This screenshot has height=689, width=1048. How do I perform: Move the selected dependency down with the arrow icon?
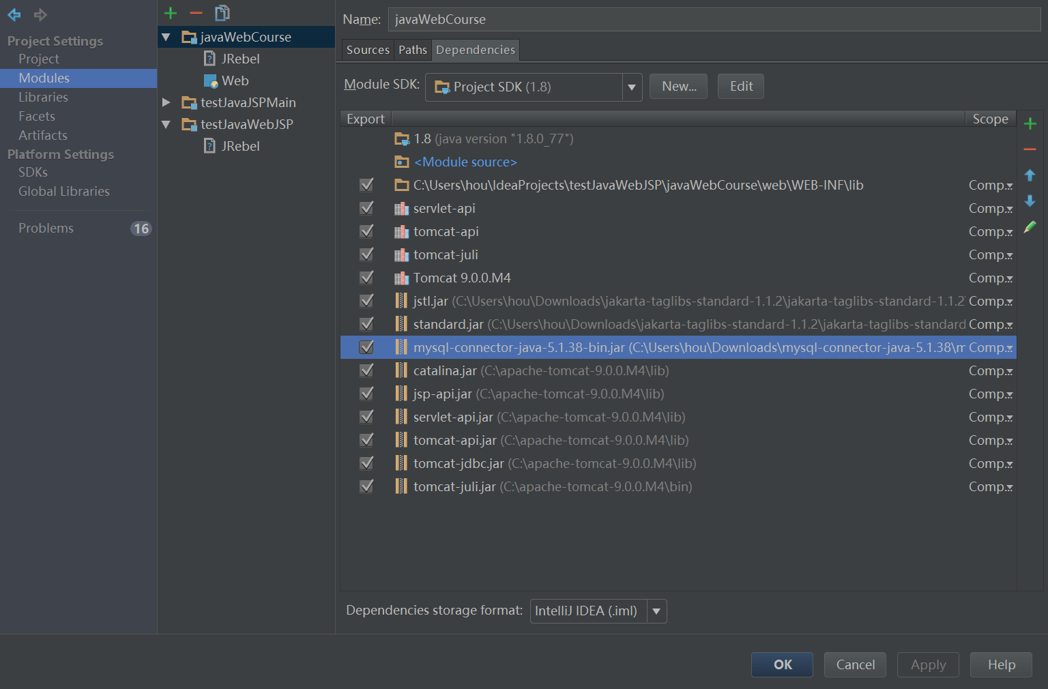click(x=1030, y=201)
